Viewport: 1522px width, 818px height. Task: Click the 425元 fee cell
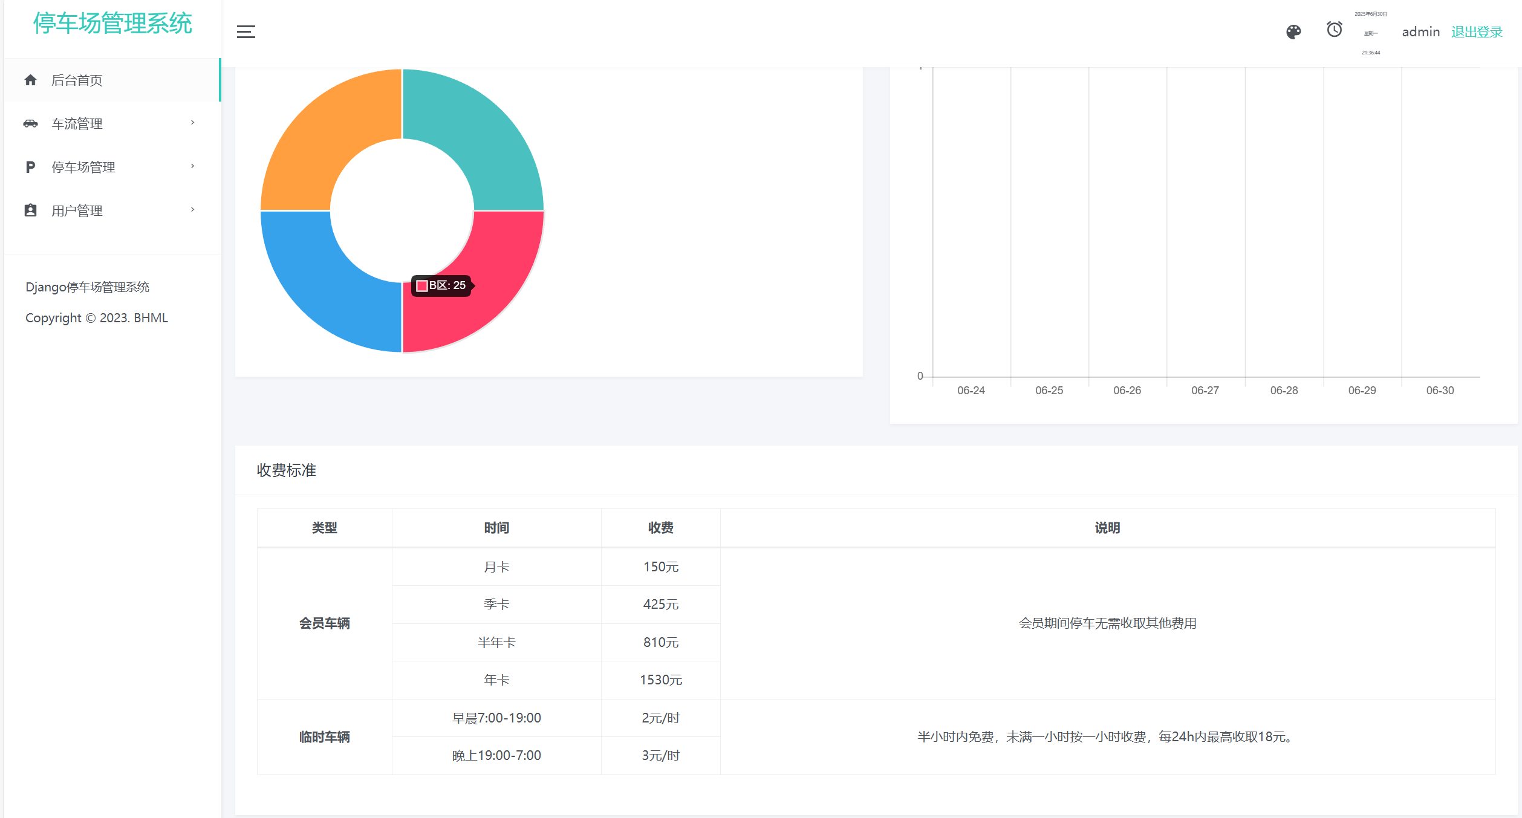click(x=661, y=605)
